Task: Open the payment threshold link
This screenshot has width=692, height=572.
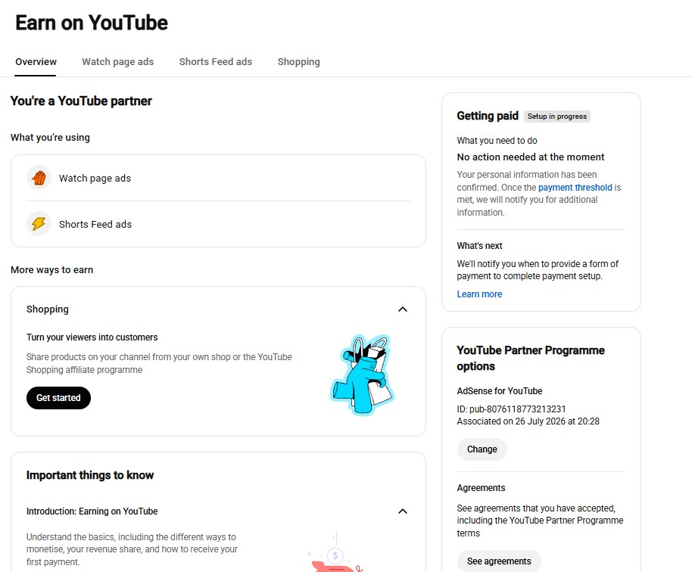Action: pyautogui.click(x=575, y=188)
